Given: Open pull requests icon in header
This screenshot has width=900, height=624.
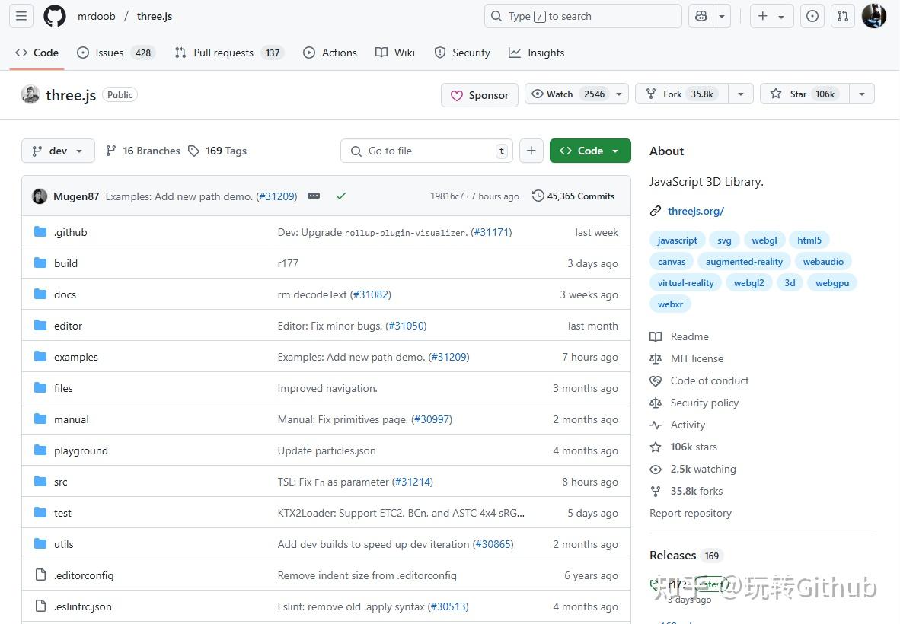Looking at the screenshot, I should pos(843,16).
